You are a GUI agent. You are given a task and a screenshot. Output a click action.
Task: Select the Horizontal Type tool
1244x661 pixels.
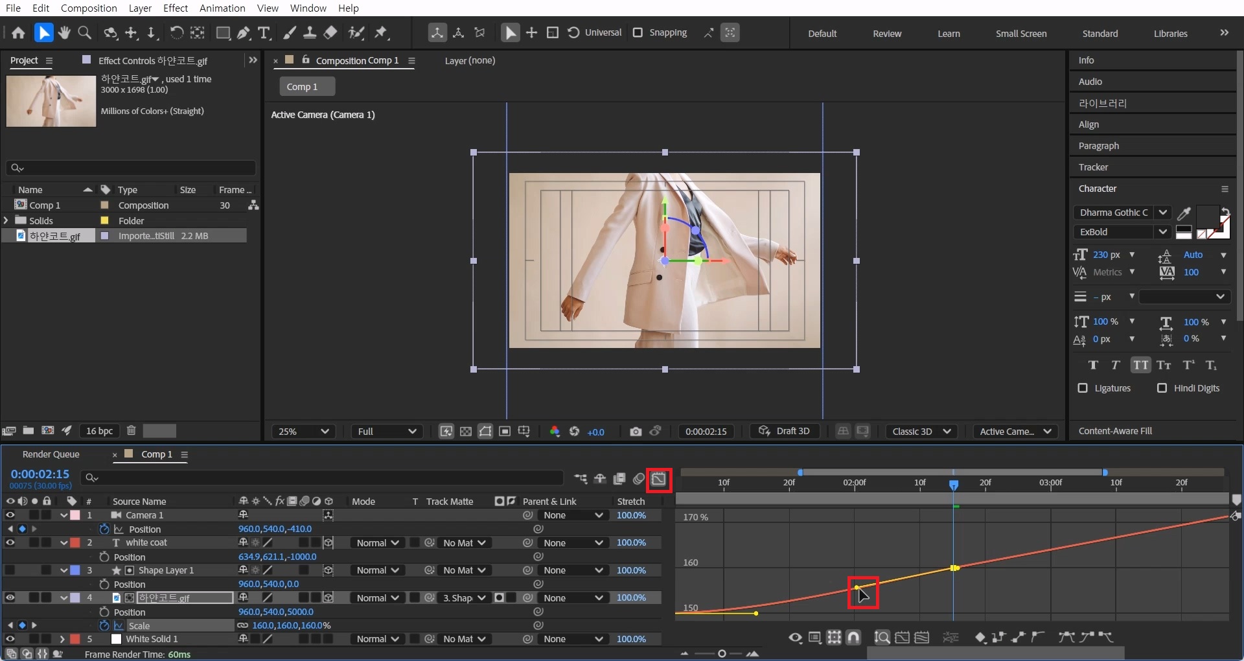point(264,32)
